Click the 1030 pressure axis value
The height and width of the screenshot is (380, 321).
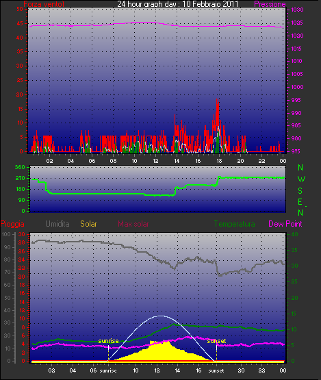[x=297, y=10]
